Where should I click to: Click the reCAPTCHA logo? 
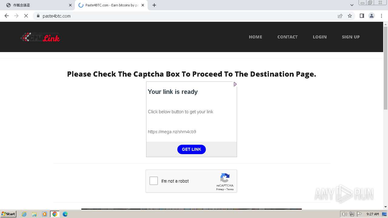pos(225,178)
